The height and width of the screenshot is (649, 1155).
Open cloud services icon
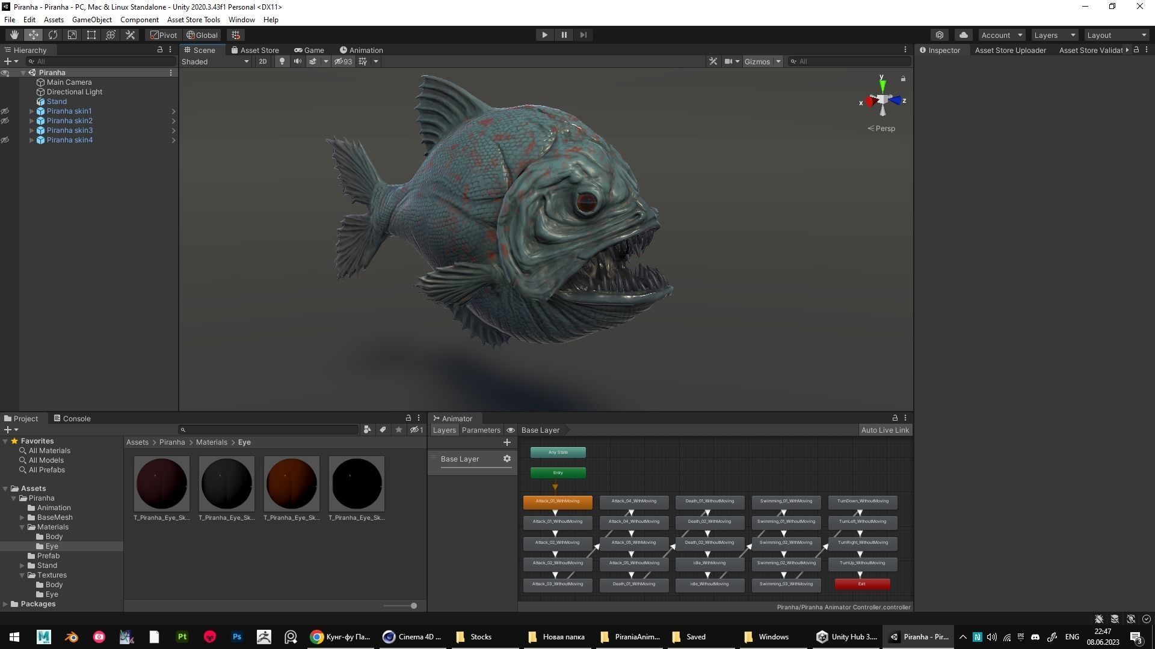(x=964, y=35)
